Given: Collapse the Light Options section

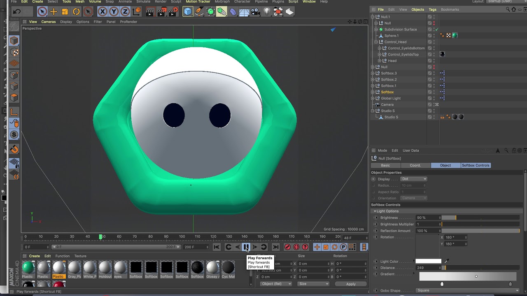Looking at the screenshot, I should (375, 211).
